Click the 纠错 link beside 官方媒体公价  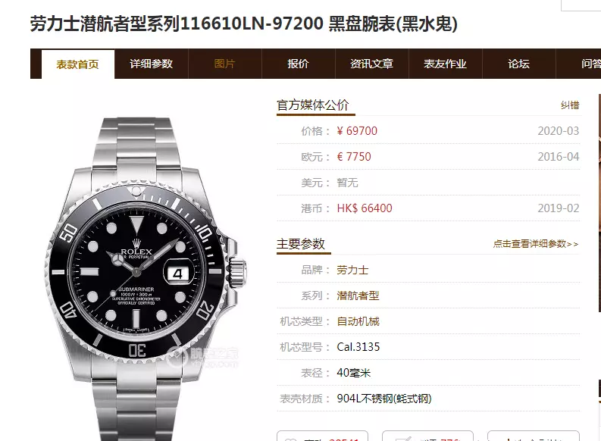pyautogui.click(x=570, y=105)
